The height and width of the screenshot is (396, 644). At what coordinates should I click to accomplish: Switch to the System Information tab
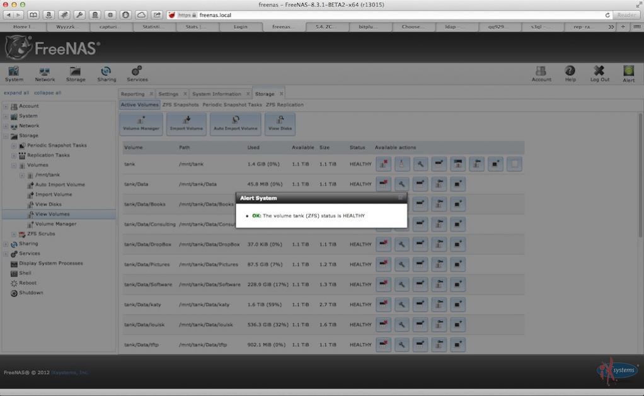(216, 94)
